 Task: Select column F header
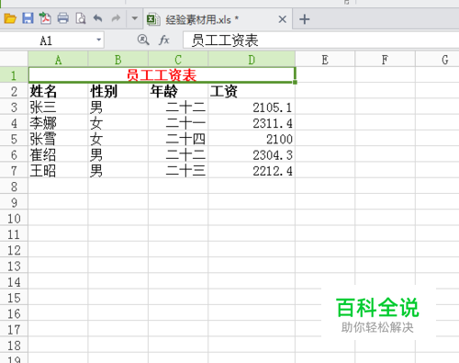click(x=385, y=60)
